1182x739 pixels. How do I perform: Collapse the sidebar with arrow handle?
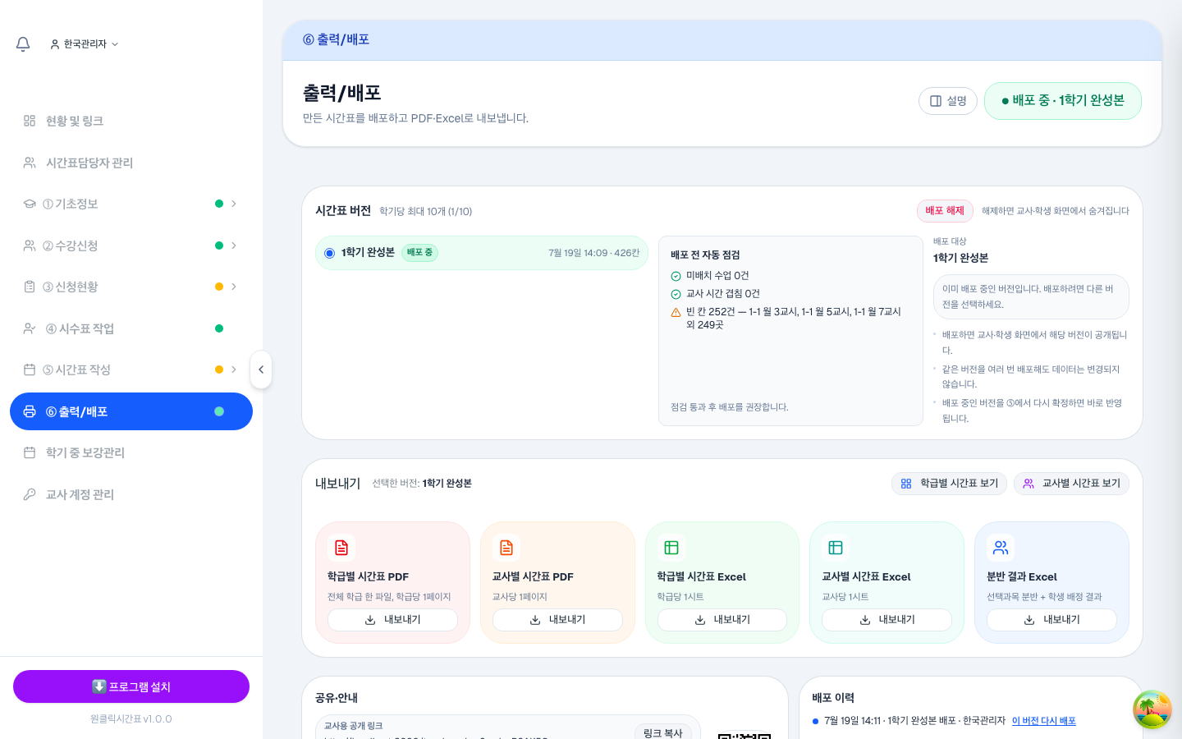click(261, 369)
